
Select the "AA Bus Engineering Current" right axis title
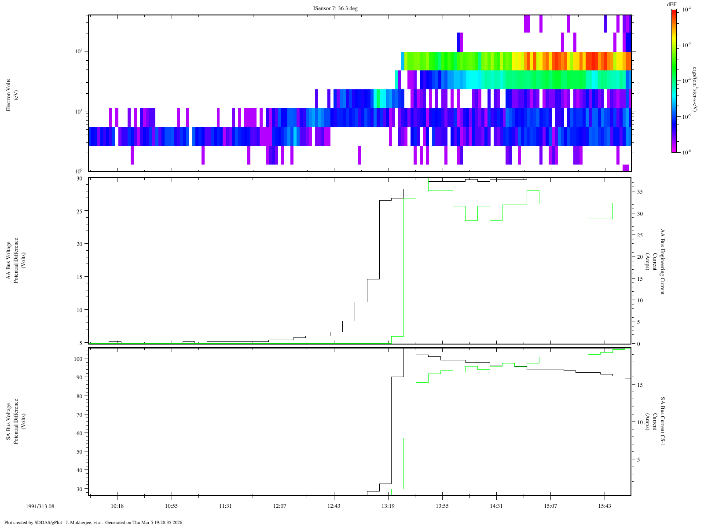(662, 261)
